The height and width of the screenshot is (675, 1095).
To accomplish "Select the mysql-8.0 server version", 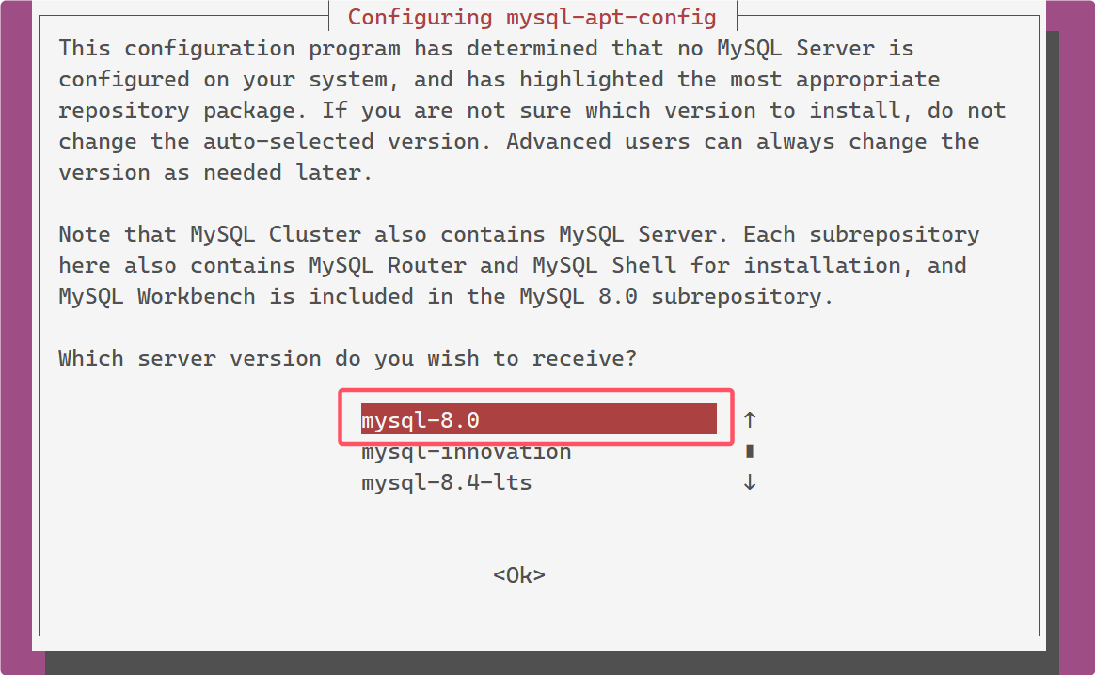I will click(x=538, y=419).
